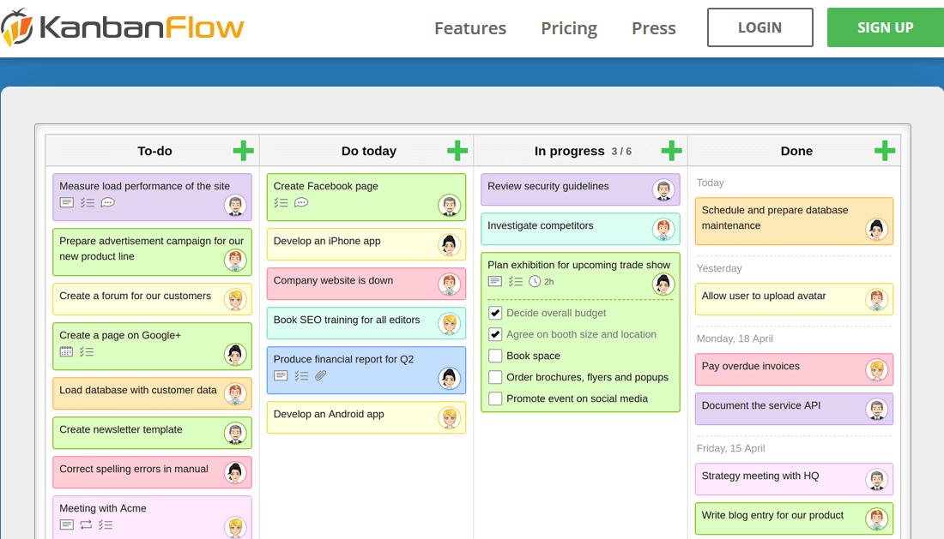
Task: Click the LOGIN button
Action: pos(759,27)
